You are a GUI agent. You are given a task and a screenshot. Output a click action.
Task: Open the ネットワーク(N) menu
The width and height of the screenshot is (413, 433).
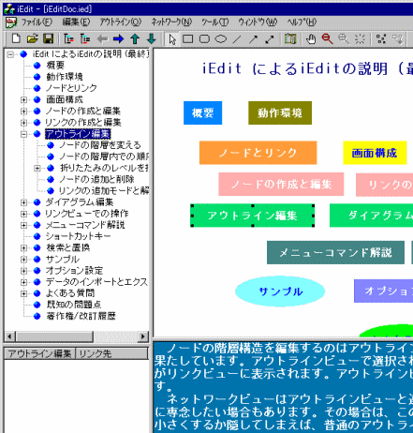point(171,22)
